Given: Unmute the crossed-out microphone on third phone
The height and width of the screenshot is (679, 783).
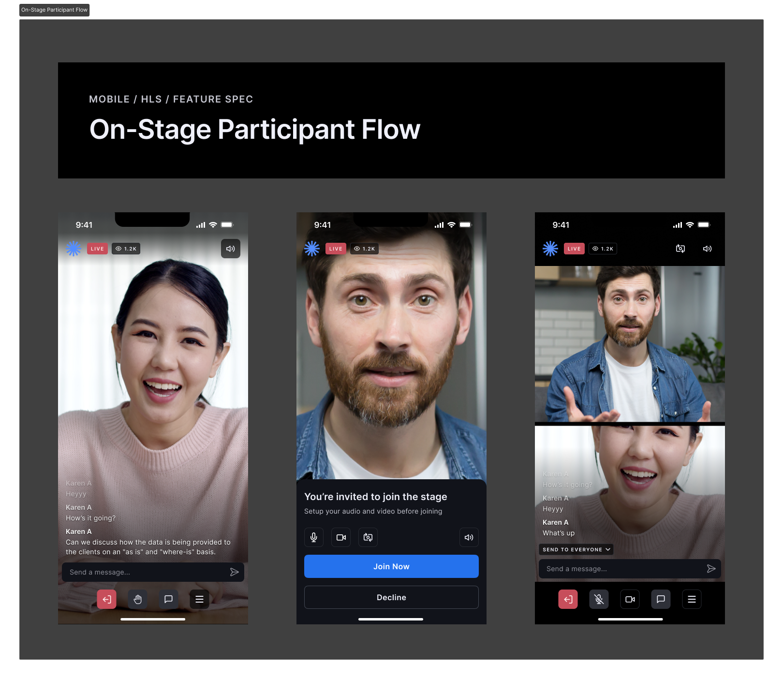Looking at the screenshot, I should click(x=599, y=599).
